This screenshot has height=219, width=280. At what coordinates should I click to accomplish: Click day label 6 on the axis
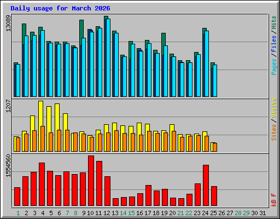point(59,213)
